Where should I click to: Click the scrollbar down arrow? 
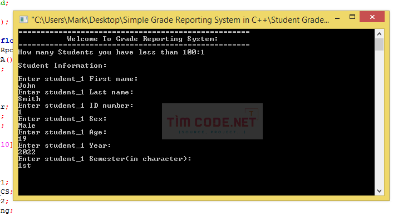[379, 191]
